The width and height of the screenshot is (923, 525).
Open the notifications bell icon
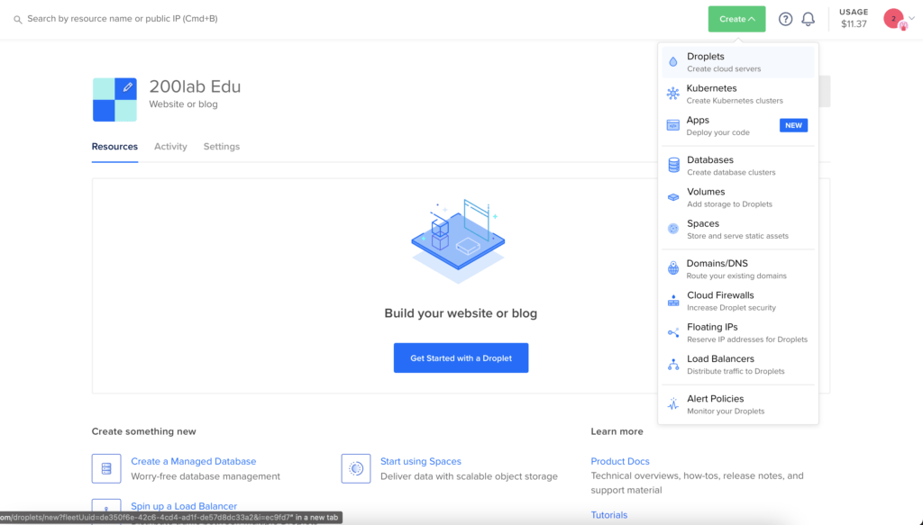(x=809, y=19)
